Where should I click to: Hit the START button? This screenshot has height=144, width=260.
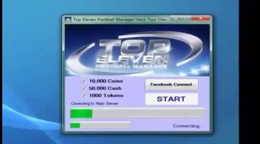pos(172,99)
